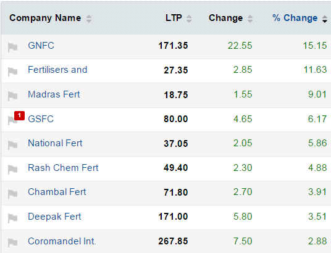This screenshot has width=331, height=253.
Task: Click the Company Name column header
Action: [45, 18]
